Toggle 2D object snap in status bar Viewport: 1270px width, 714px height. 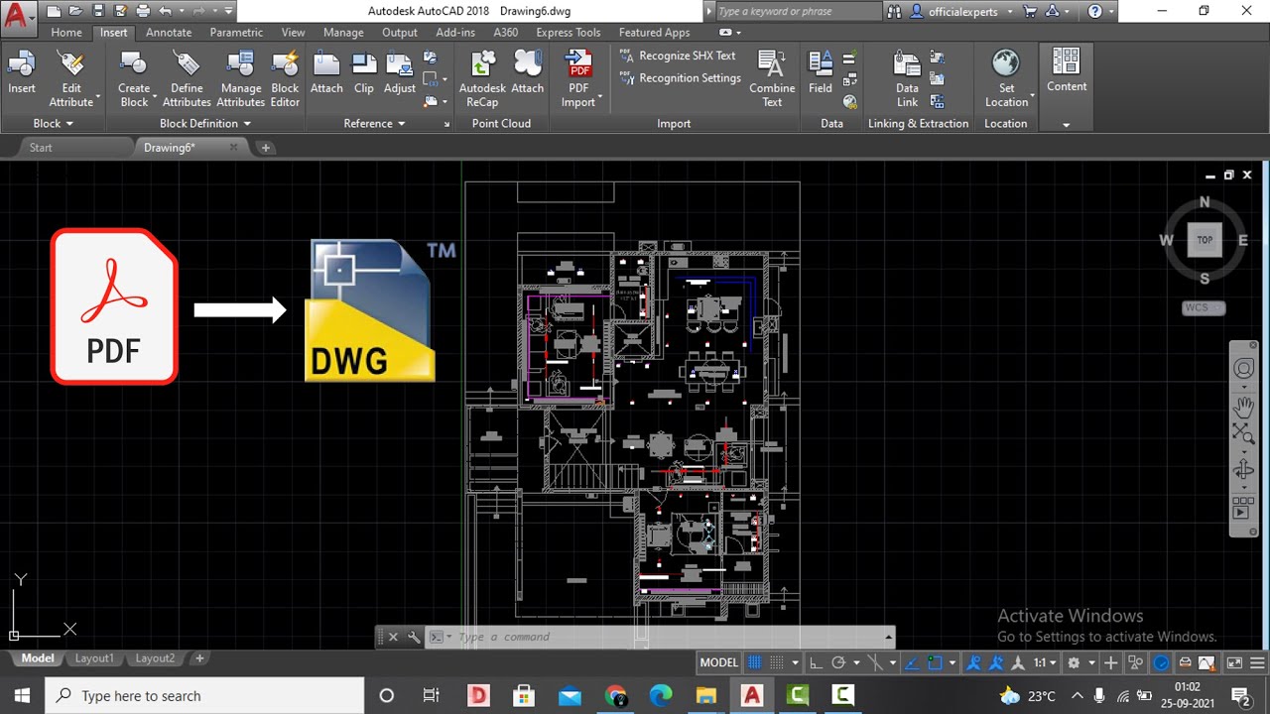pyautogui.click(x=937, y=662)
